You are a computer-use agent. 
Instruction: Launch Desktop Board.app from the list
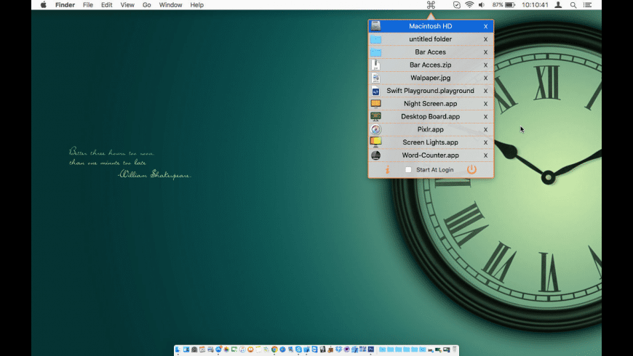pyautogui.click(x=430, y=116)
